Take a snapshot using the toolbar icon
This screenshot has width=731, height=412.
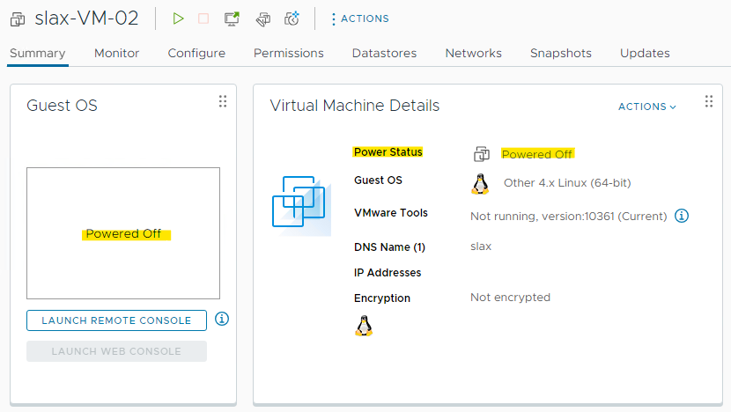tap(292, 18)
